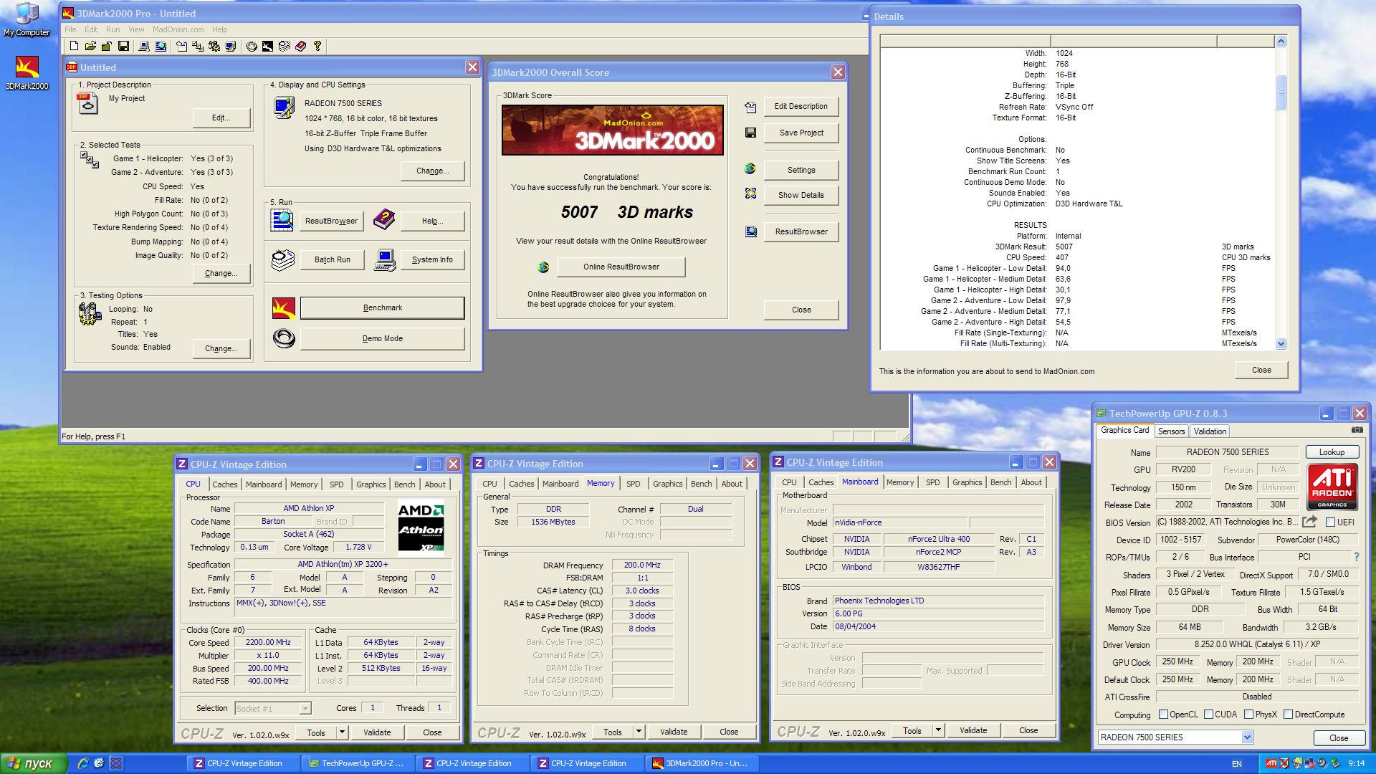Click the ATI Radeon Graphics logo
Screen dimensions: 1376x774
(x=1332, y=487)
